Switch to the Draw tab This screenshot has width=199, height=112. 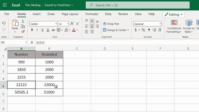[x=51, y=14]
